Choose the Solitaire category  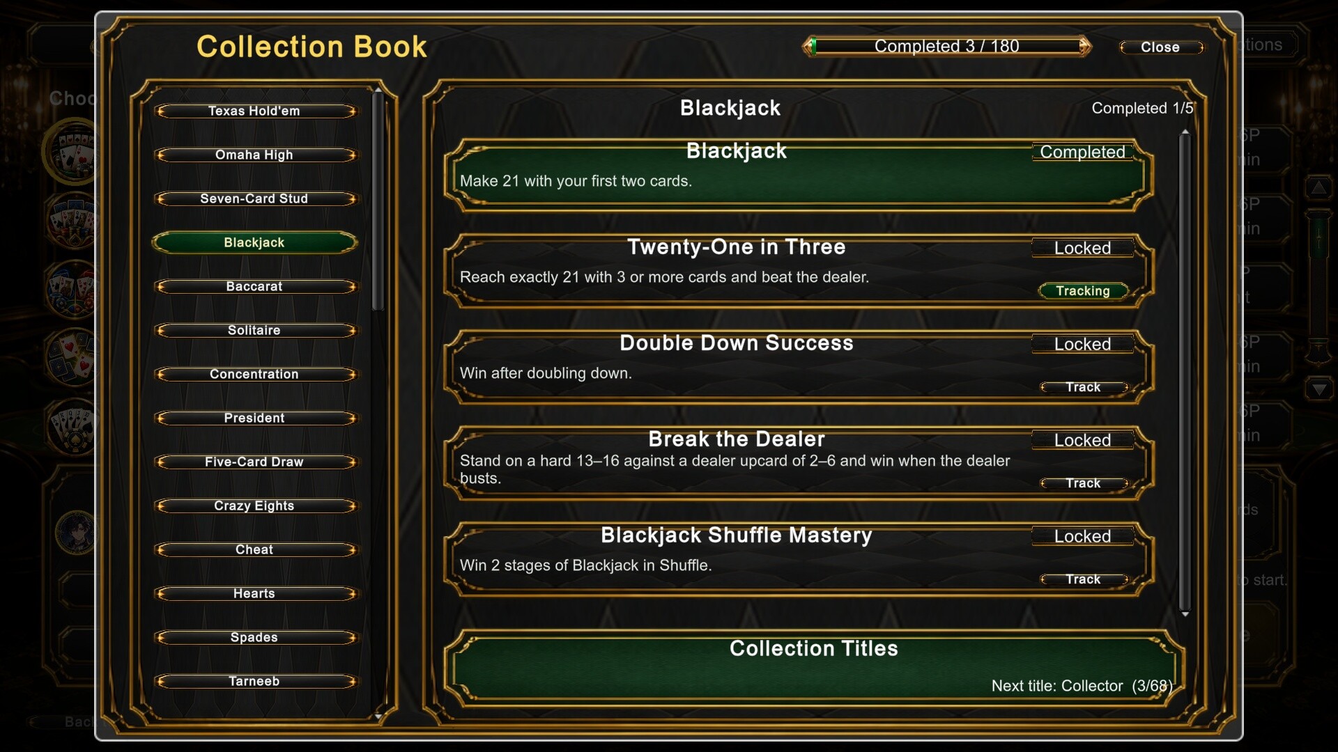tap(254, 330)
